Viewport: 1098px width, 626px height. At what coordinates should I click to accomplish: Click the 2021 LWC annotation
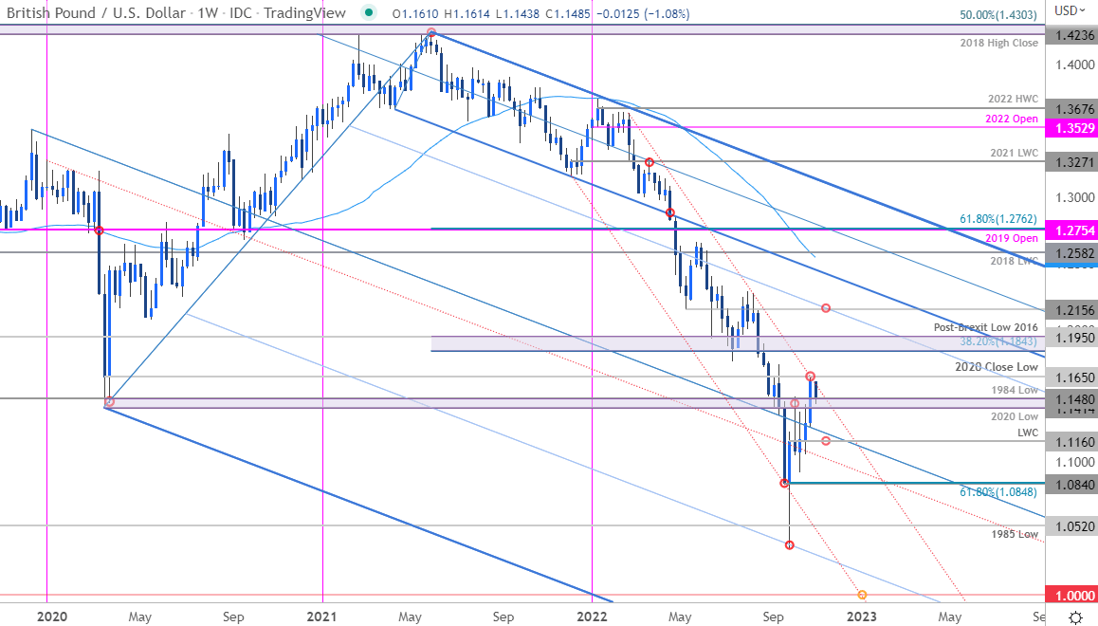click(1014, 153)
